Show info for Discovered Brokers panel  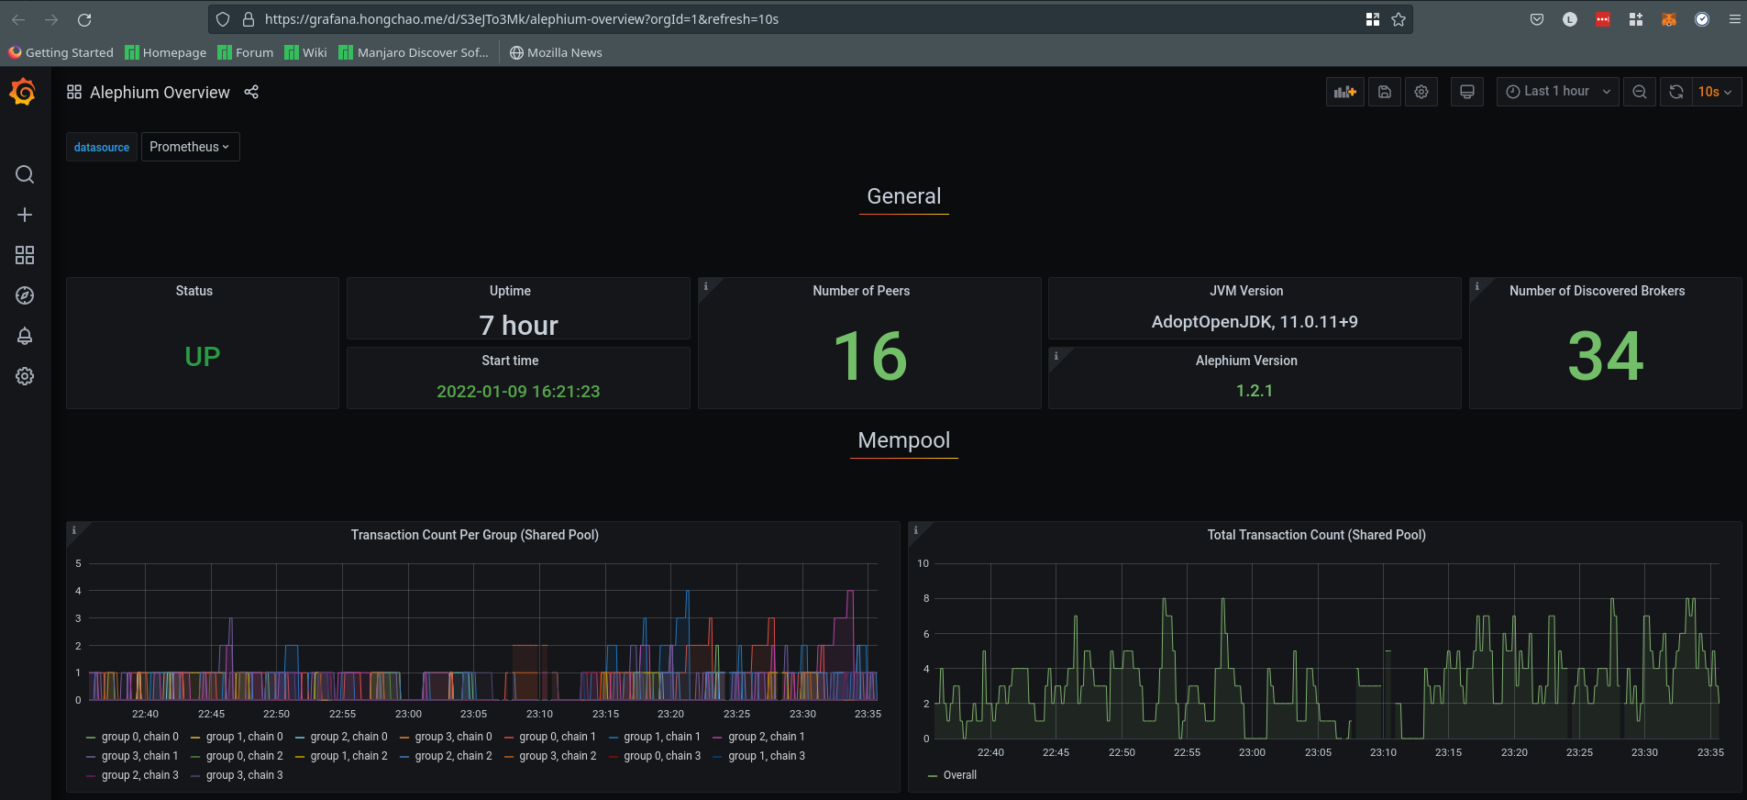(1476, 286)
